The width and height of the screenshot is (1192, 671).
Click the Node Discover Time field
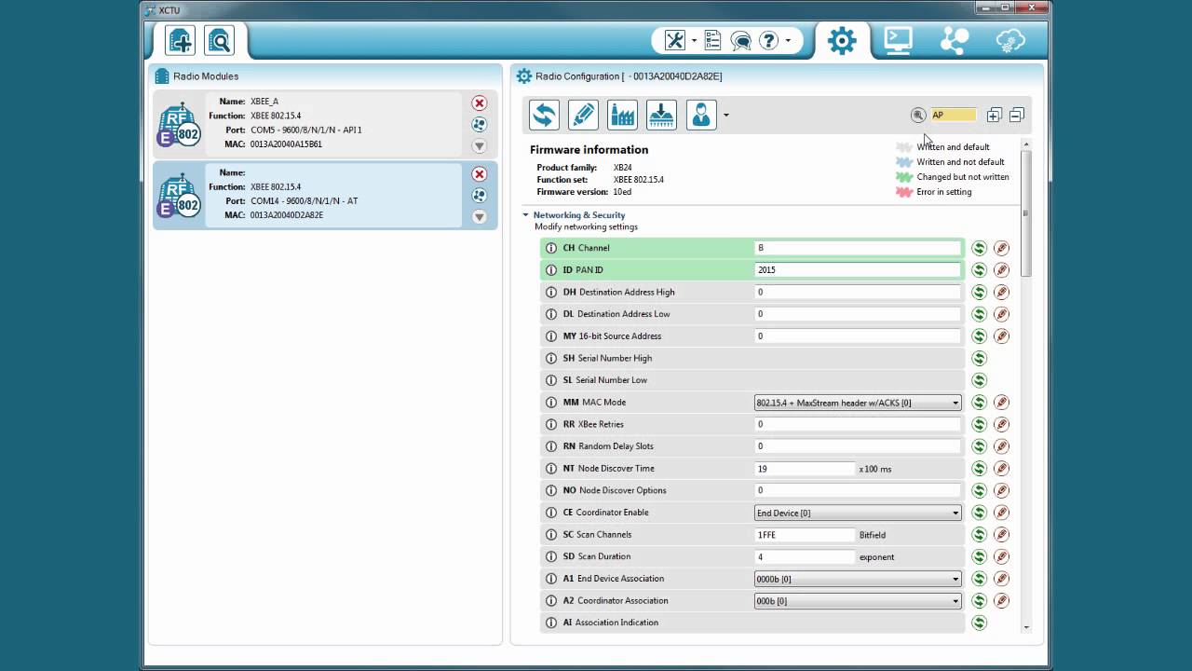click(x=805, y=469)
